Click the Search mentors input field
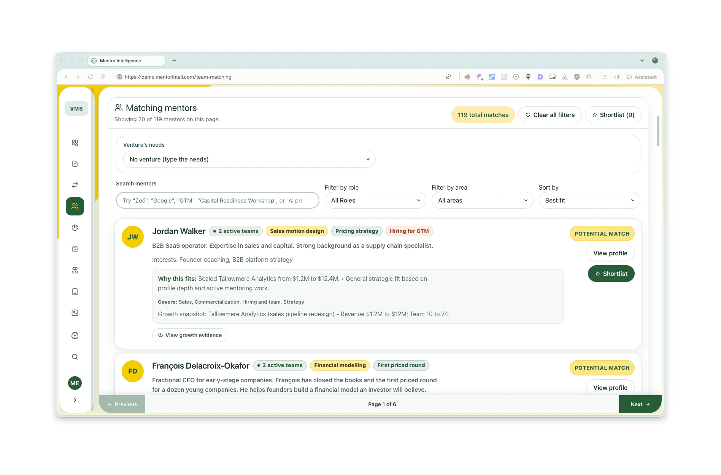The image size is (721, 475). point(218,200)
